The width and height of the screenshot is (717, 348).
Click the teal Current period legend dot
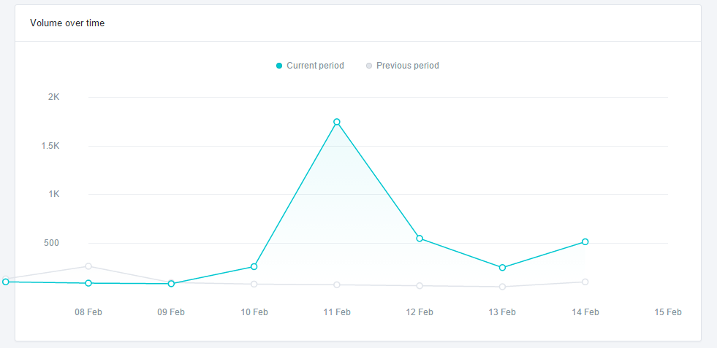pos(279,66)
